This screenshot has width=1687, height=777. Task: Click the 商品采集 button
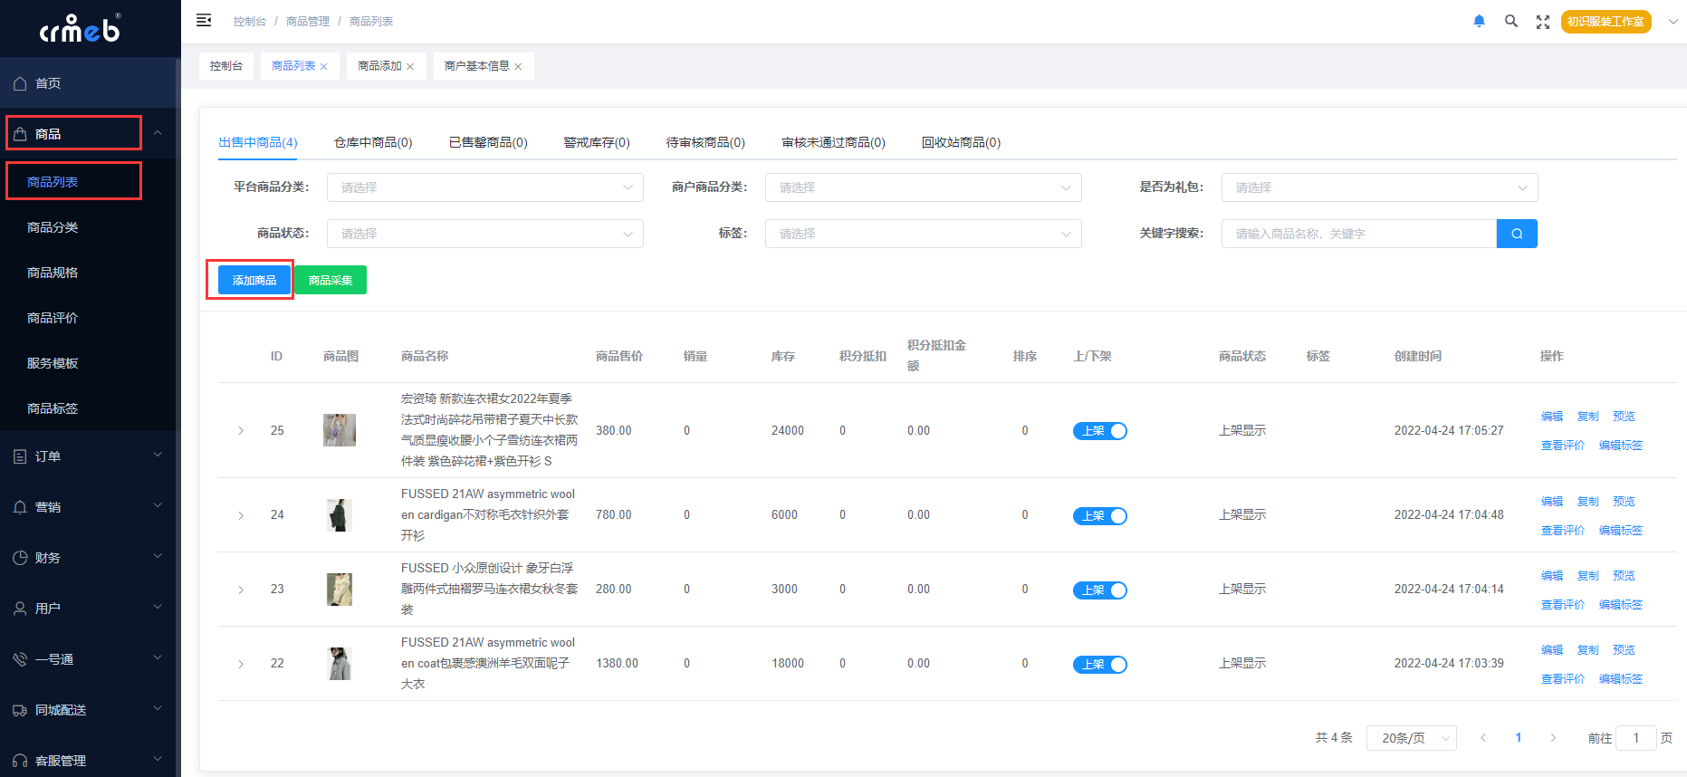[331, 280]
